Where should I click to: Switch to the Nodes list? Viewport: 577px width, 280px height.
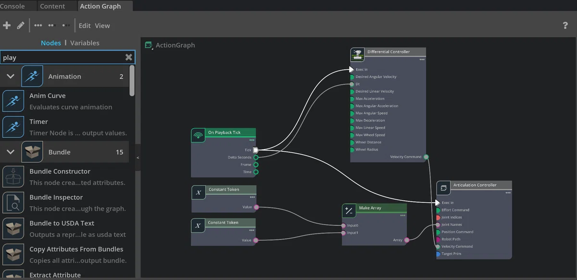(x=51, y=43)
